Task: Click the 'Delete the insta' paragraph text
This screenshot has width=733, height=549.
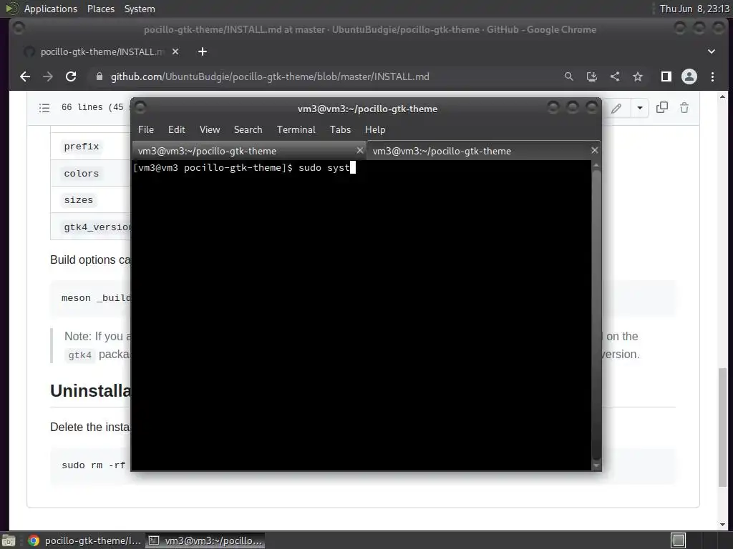Action: click(90, 427)
